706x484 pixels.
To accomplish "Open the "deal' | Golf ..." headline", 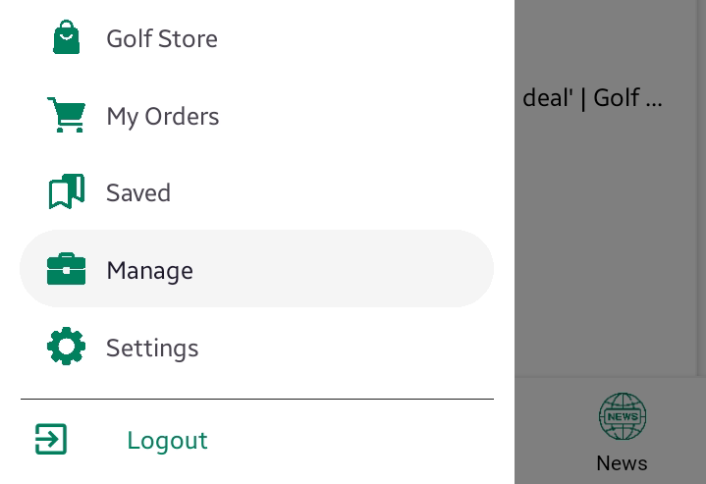I will pyautogui.click(x=593, y=98).
